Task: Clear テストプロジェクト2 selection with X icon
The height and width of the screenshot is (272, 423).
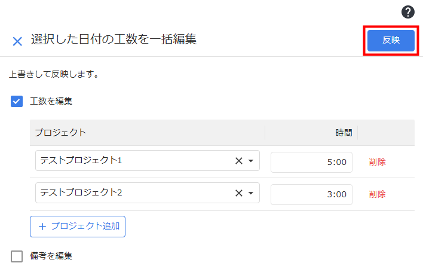Action: pos(239,193)
